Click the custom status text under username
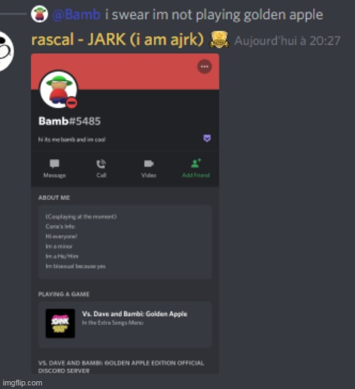The image size is (355, 389). (72, 139)
